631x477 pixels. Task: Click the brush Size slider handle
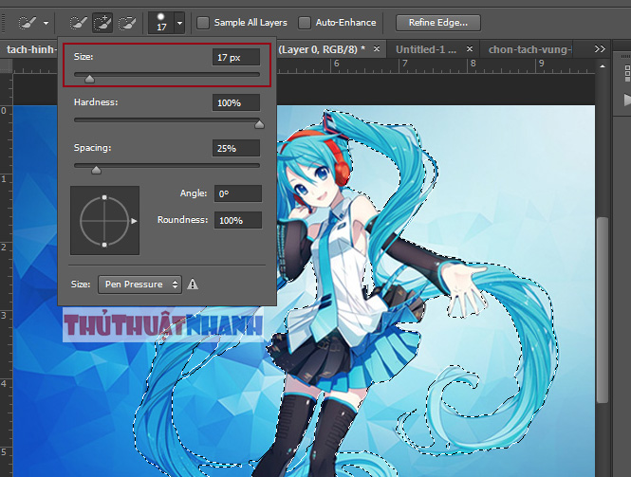point(89,79)
